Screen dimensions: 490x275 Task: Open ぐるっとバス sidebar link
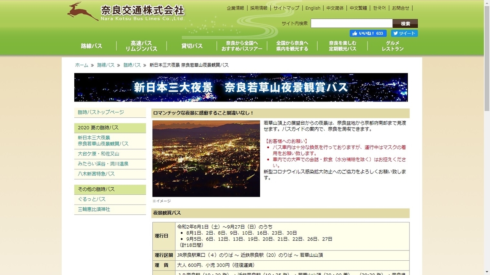92,199
